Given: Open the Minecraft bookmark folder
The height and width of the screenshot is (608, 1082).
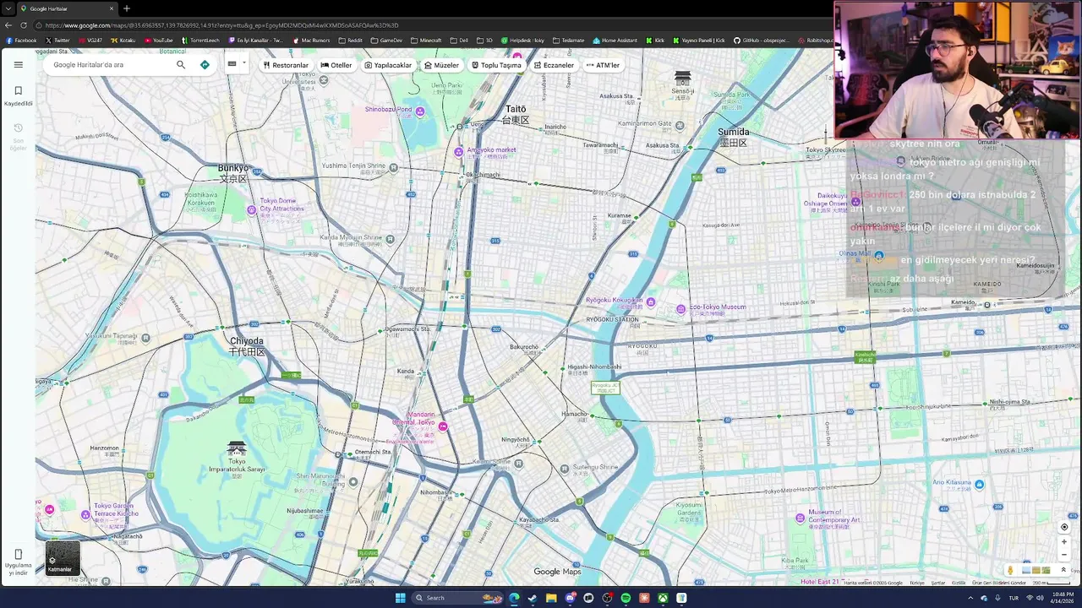Looking at the screenshot, I should (426, 41).
